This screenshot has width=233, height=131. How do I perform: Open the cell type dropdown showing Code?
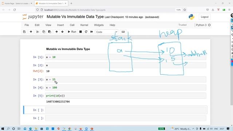(x=107, y=32)
